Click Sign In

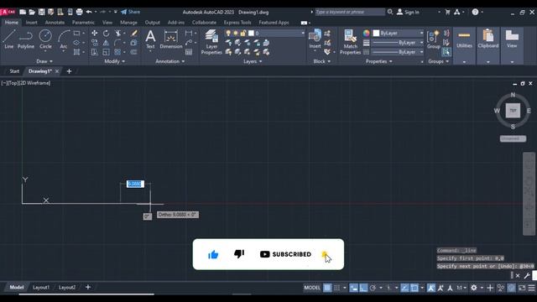(408, 12)
